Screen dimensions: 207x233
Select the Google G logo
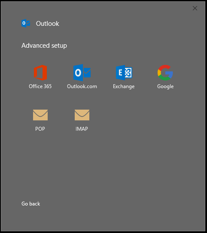coord(165,73)
